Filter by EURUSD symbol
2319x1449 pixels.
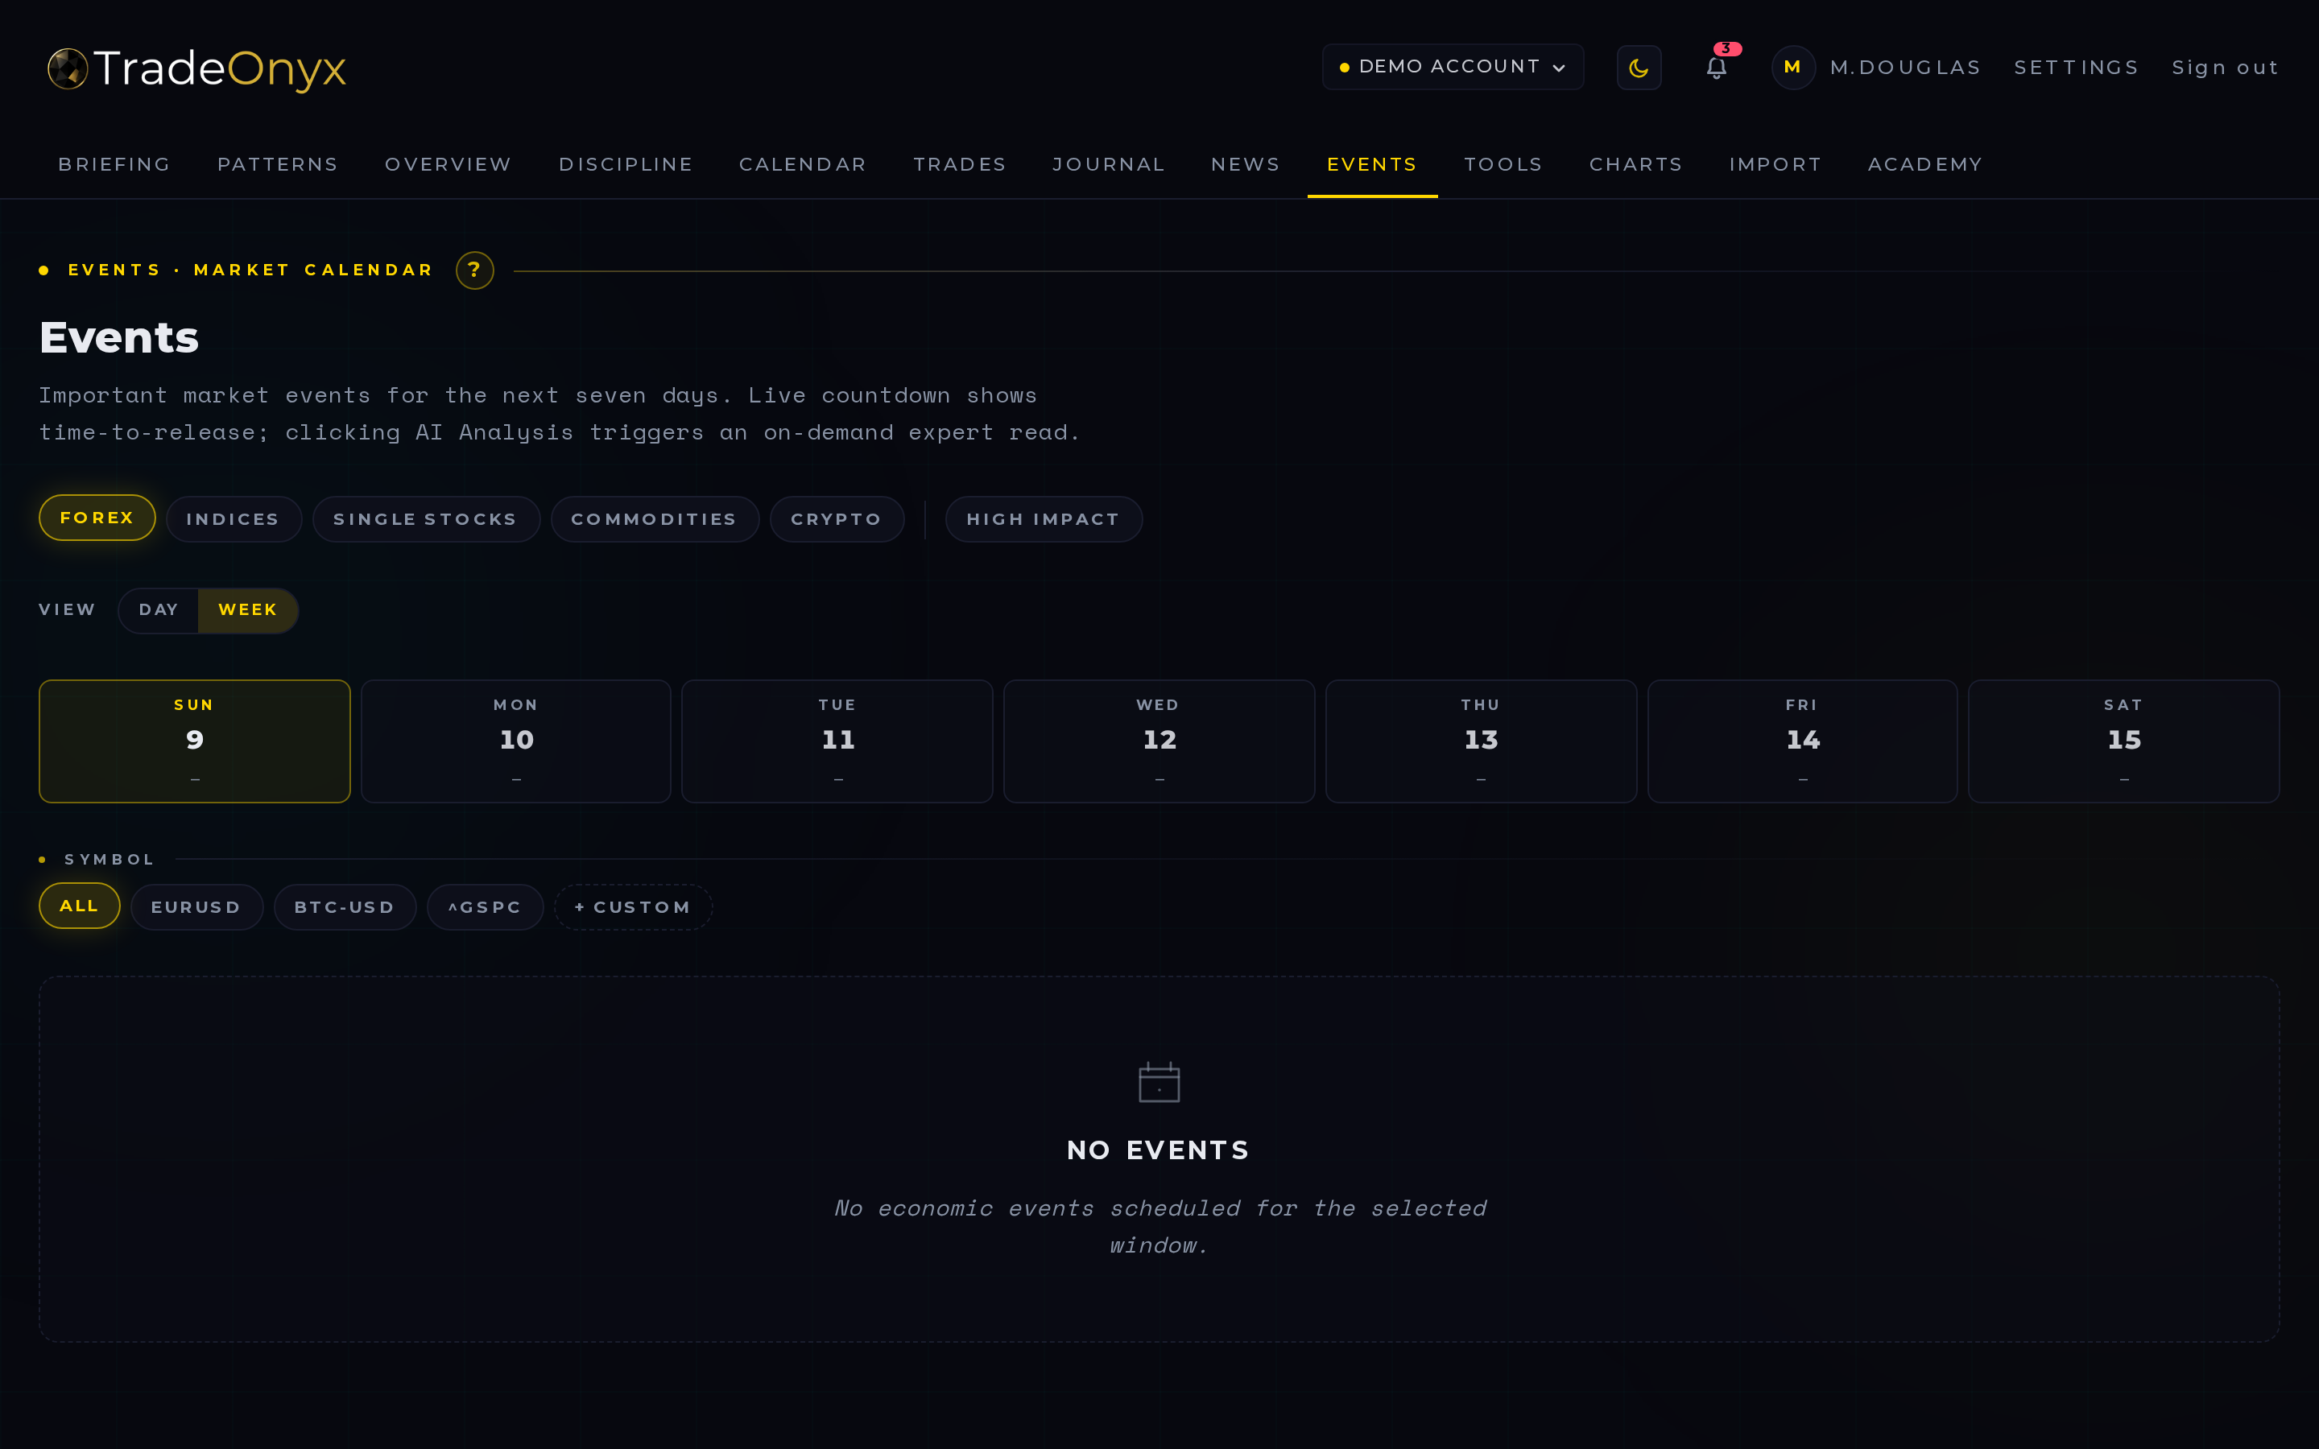[196, 906]
